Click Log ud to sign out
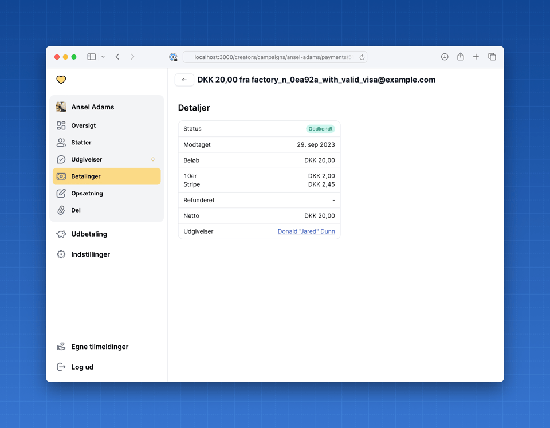The image size is (550, 428). [107, 367]
